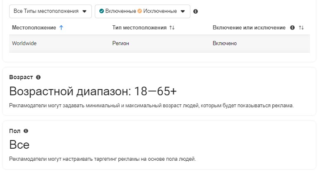322x174 pixels.
Task: Click the gender description 'Рекламодатели могут настраивать'
Action: [103, 159]
